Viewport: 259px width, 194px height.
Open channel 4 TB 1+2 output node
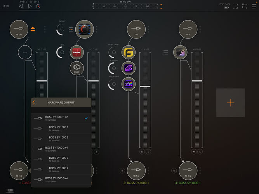188,171
